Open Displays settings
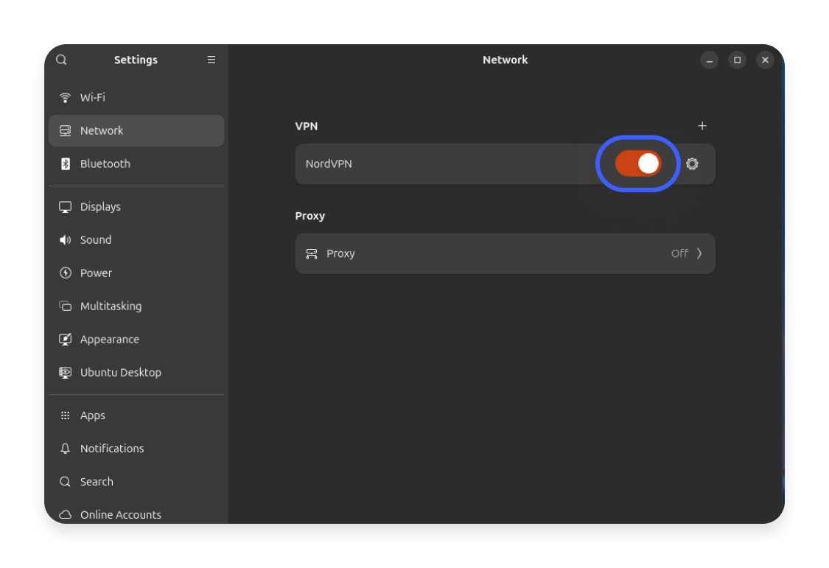Viewport: 829px width, 568px height. 99,206
